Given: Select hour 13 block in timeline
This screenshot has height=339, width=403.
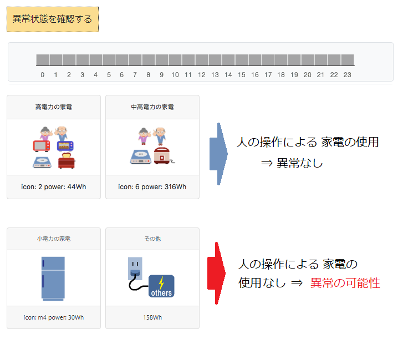Looking at the screenshot, I should (x=215, y=60).
